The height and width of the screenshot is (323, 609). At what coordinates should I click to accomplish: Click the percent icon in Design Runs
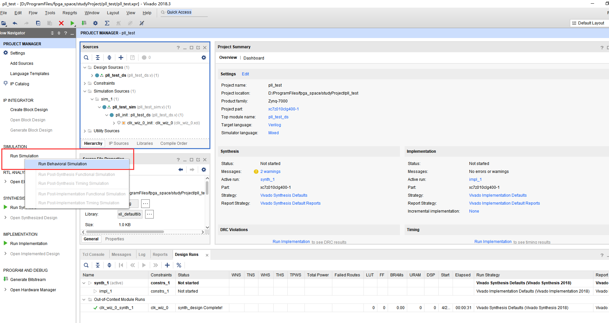click(x=179, y=265)
